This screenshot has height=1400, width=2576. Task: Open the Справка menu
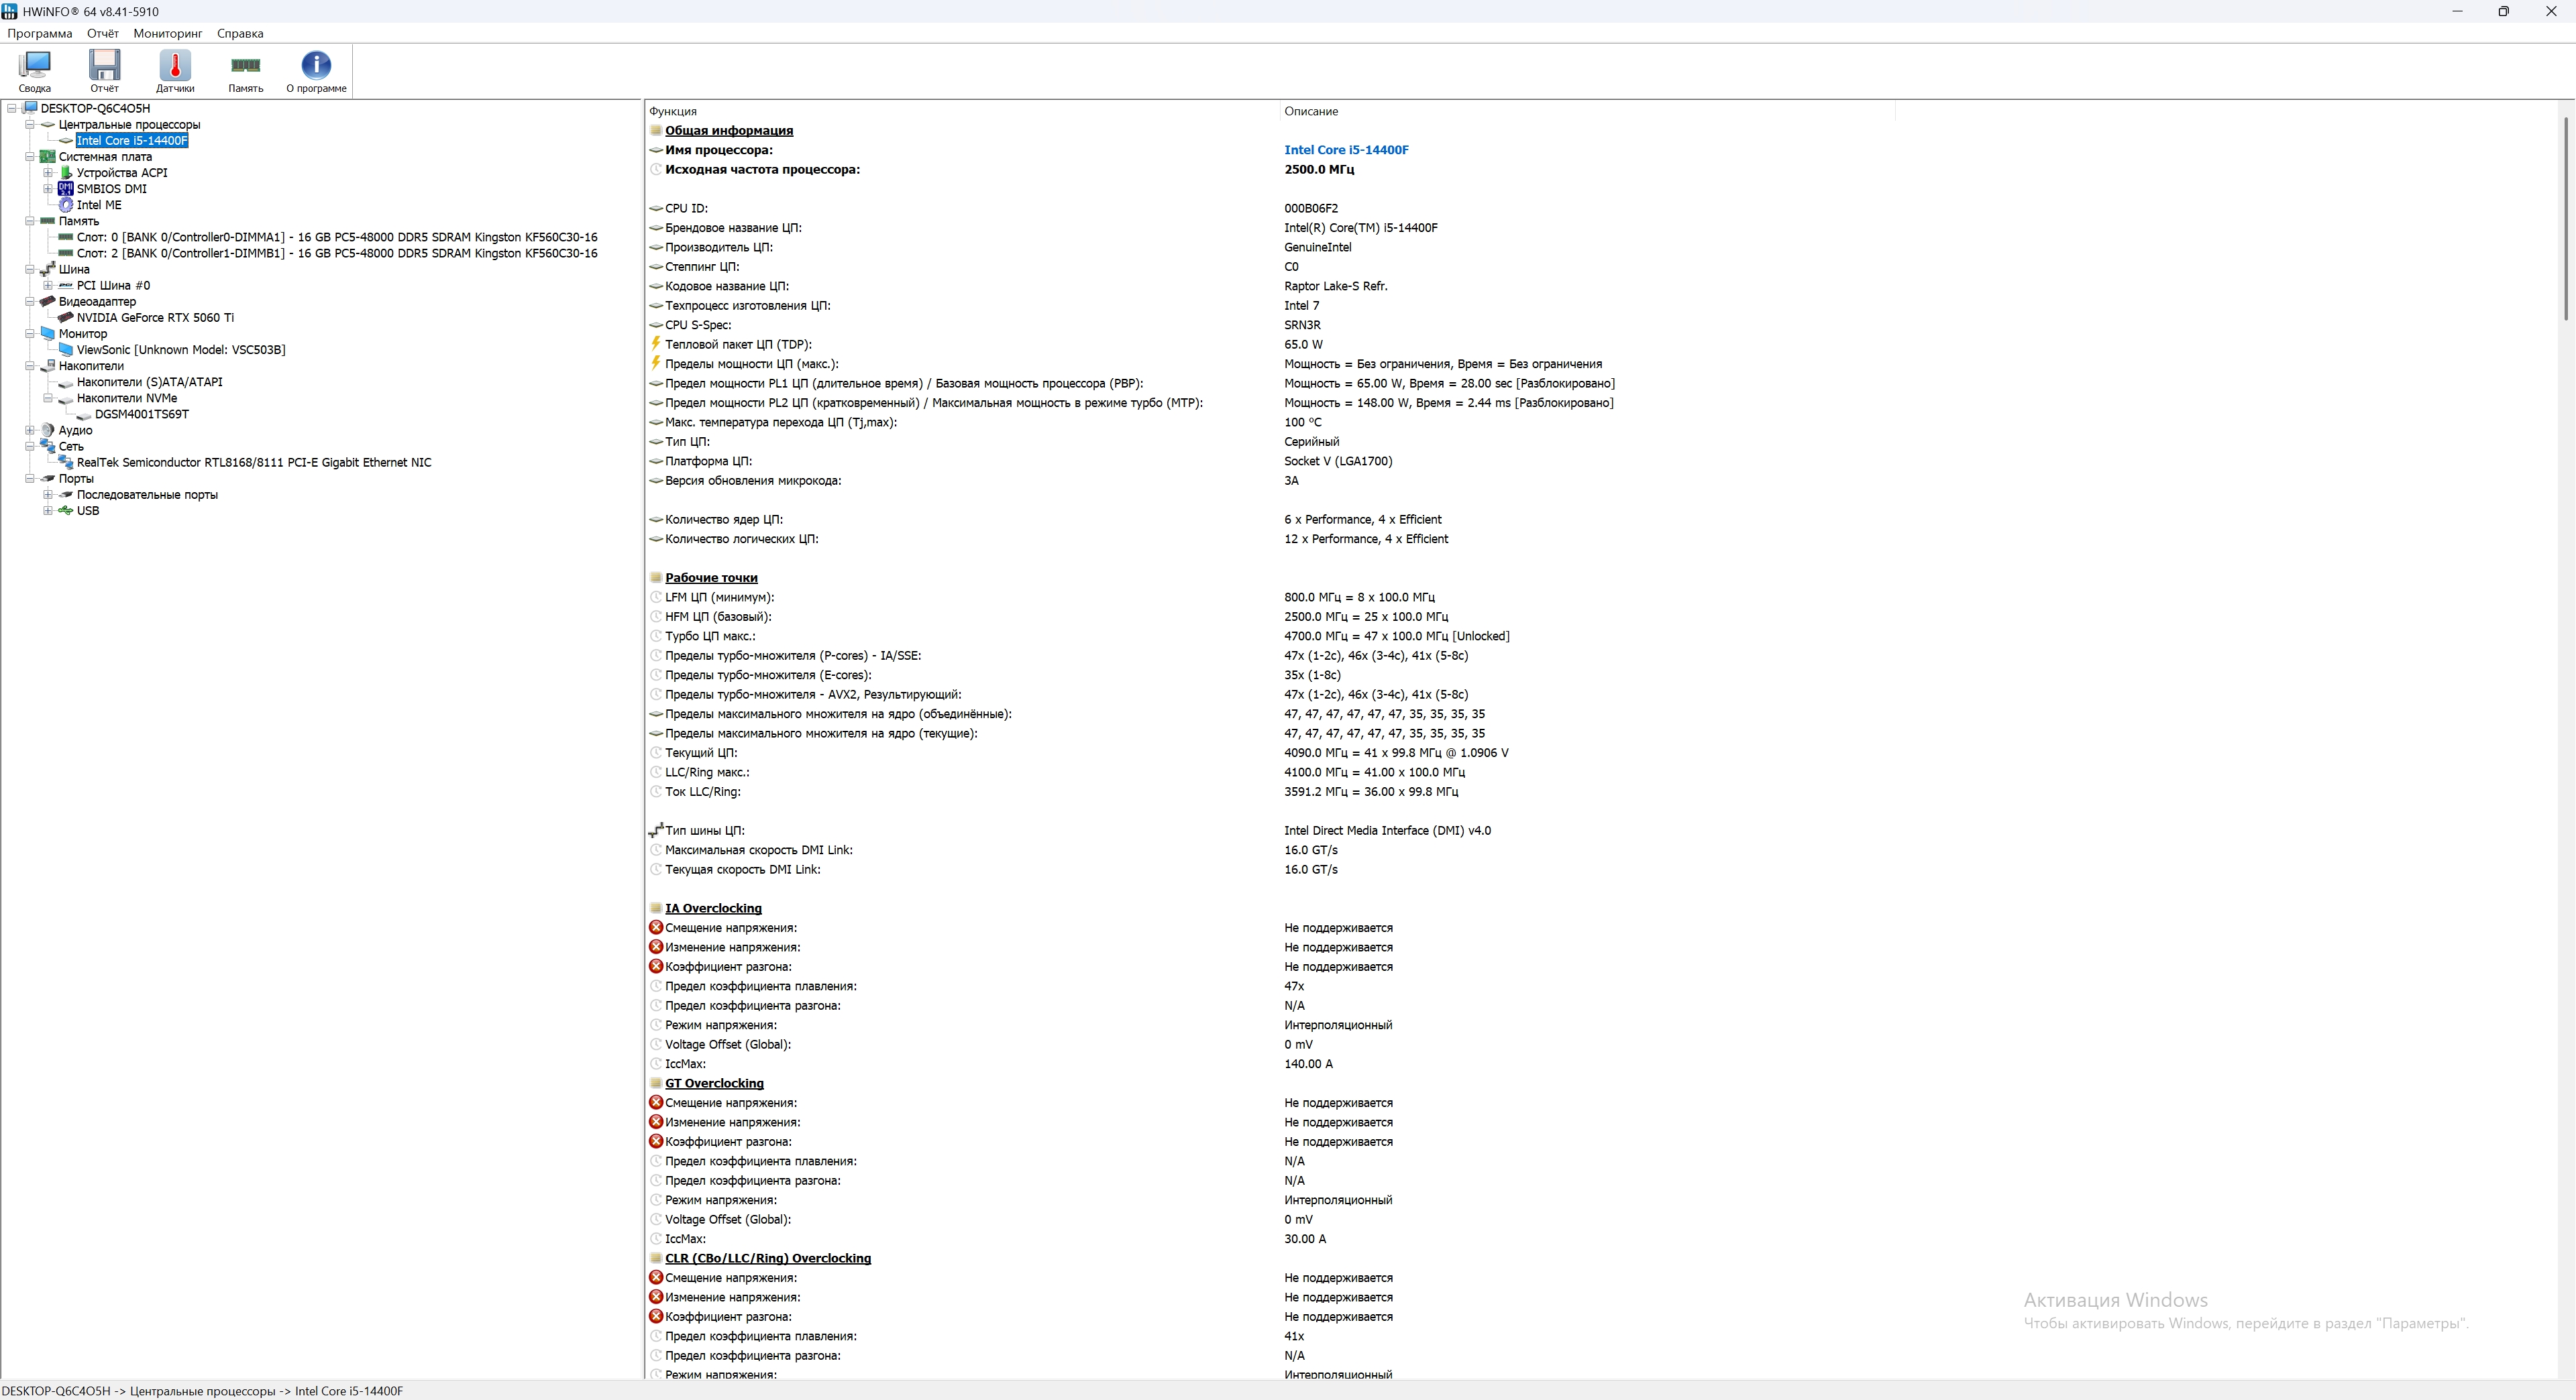tap(240, 33)
